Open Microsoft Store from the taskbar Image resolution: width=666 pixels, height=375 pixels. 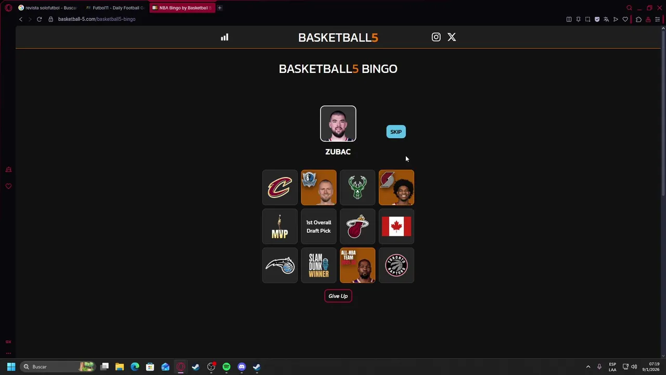click(x=150, y=367)
